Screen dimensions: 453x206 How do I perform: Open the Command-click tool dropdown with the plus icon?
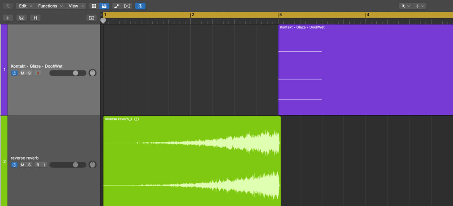[419, 6]
